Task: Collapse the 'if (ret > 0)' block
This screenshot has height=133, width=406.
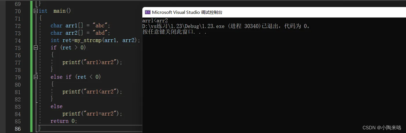Action: pos(36,47)
